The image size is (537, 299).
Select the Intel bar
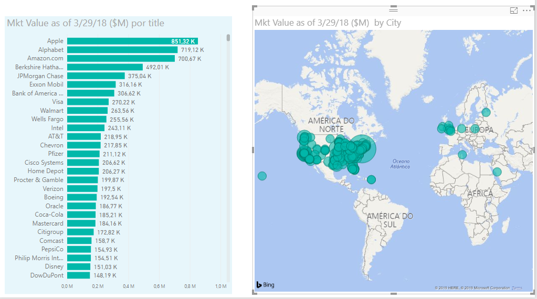pos(86,128)
